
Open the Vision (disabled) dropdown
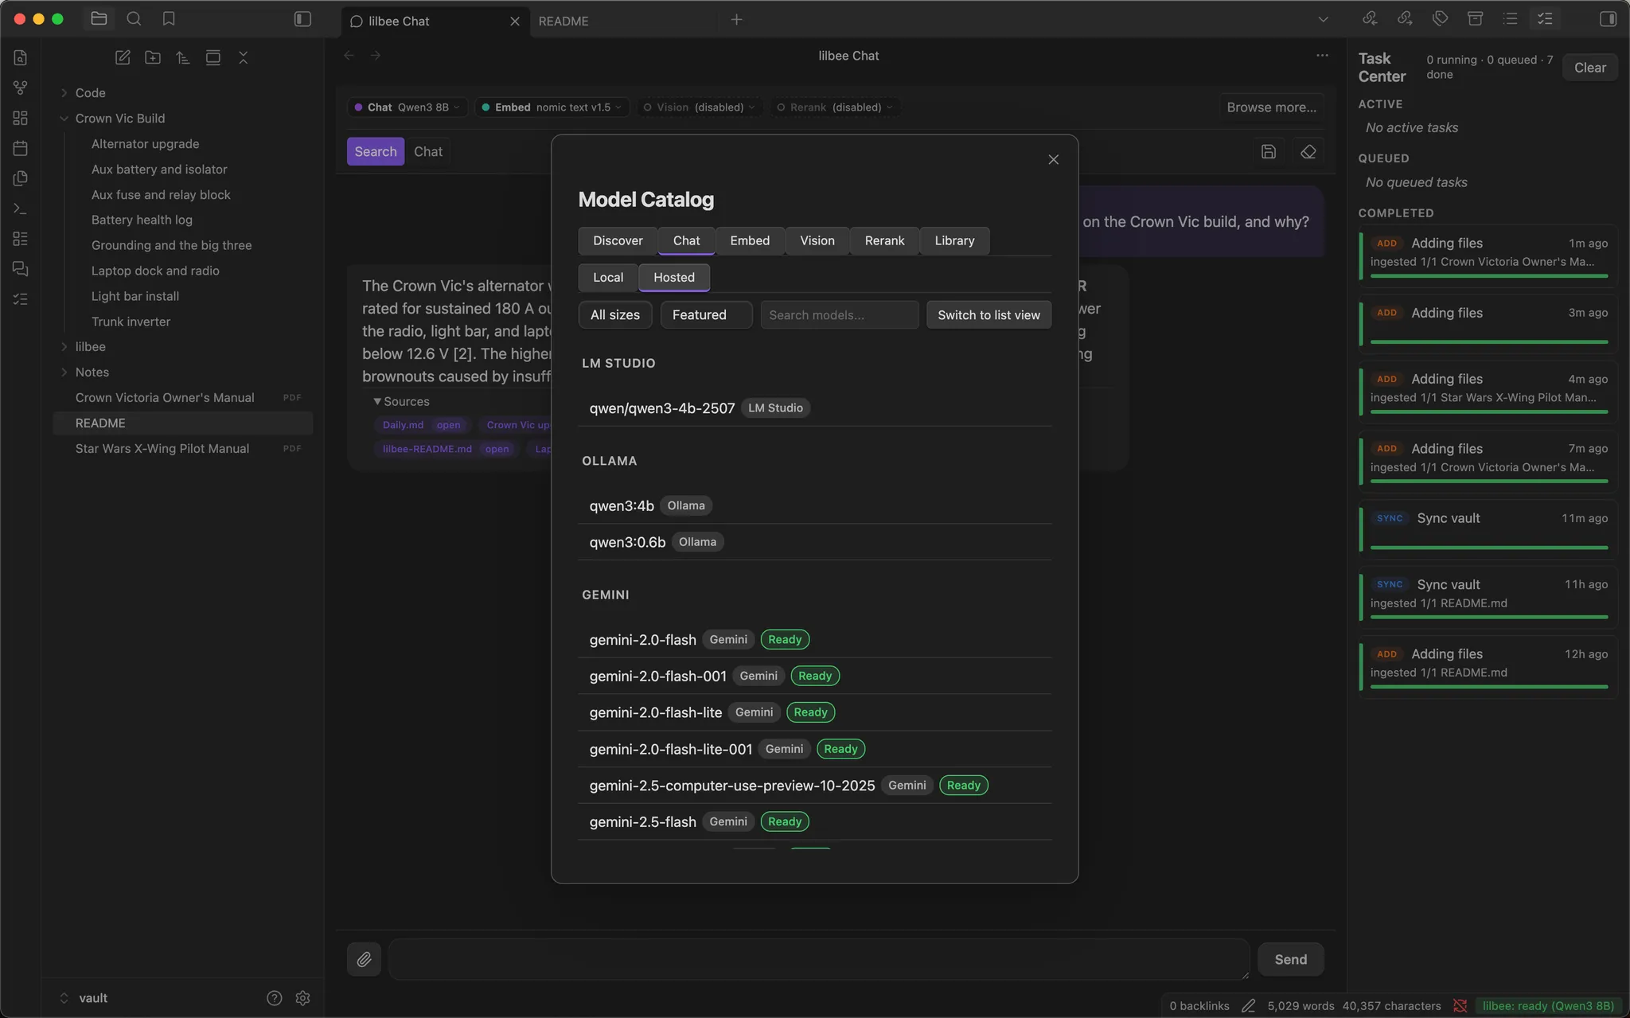click(700, 107)
